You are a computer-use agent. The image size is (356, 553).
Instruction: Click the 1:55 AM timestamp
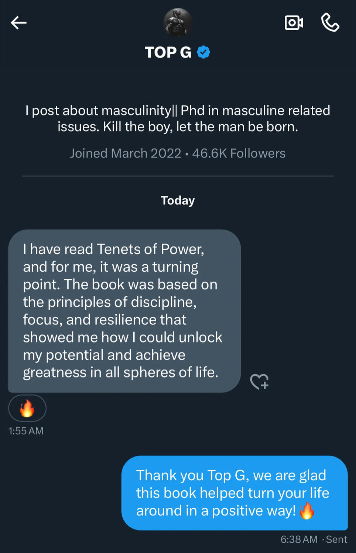[26, 431]
